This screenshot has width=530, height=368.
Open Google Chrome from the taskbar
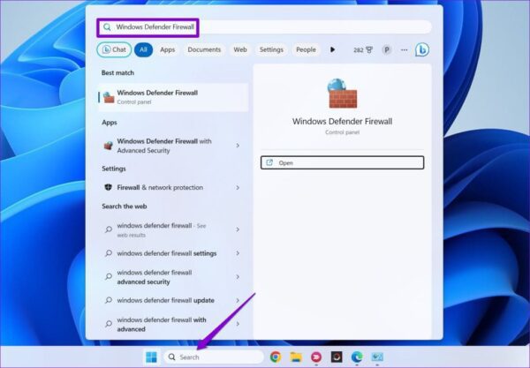[x=276, y=357]
